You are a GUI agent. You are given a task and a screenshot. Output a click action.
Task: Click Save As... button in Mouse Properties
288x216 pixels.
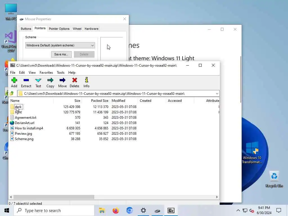point(61,54)
